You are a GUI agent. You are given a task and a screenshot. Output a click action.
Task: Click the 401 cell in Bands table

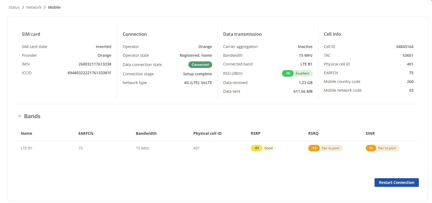click(x=196, y=148)
